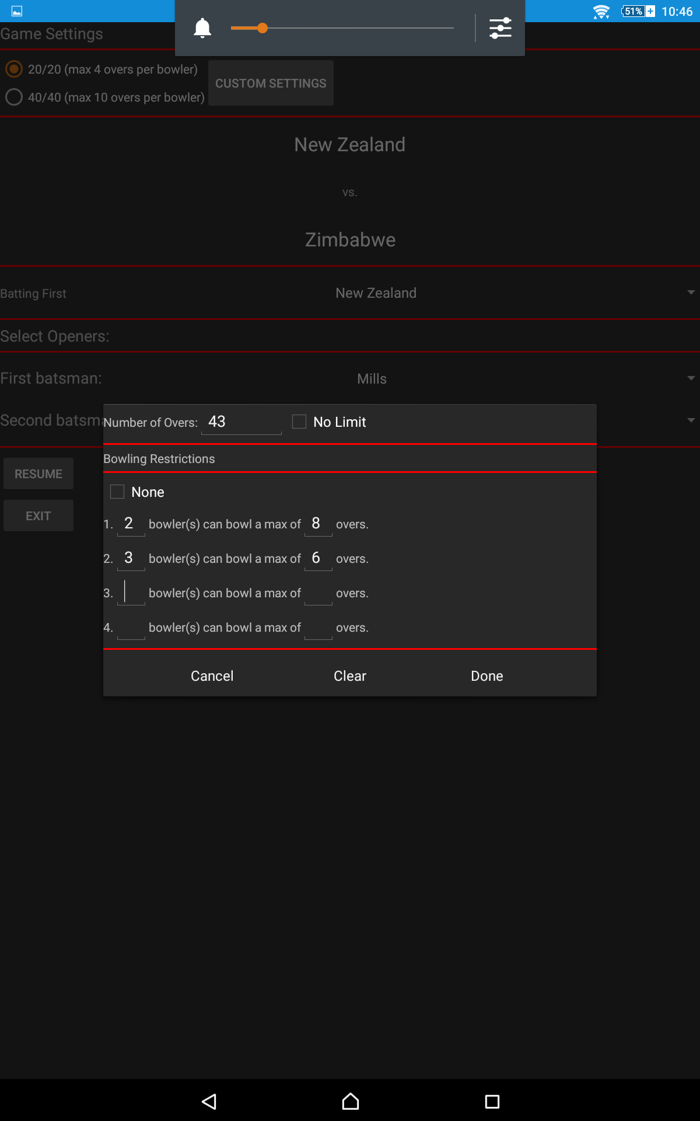Clear the bowling restriction fields
The height and width of the screenshot is (1121, 700).
pyautogui.click(x=350, y=676)
